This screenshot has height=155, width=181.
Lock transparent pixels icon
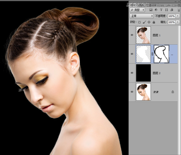[x=139, y=22]
